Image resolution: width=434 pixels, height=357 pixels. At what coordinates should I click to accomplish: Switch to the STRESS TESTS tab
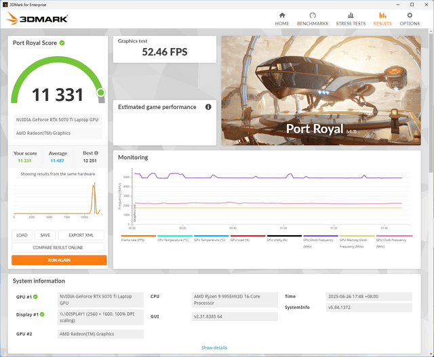(351, 19)
